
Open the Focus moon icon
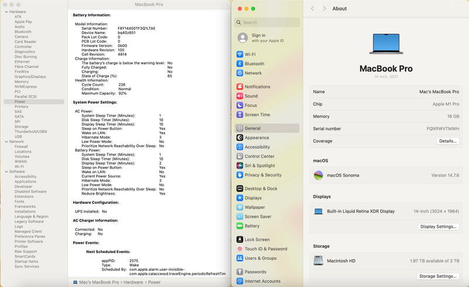pyautogui.click(x=240, y=105)
